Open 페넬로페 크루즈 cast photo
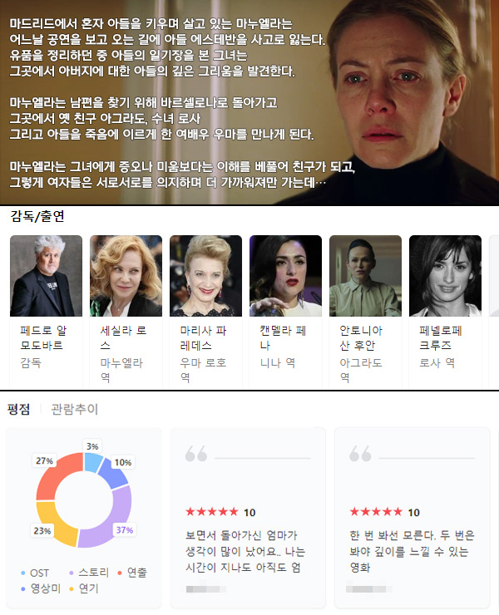Viewport: 499px width, 615px height. tap(445, 276)
